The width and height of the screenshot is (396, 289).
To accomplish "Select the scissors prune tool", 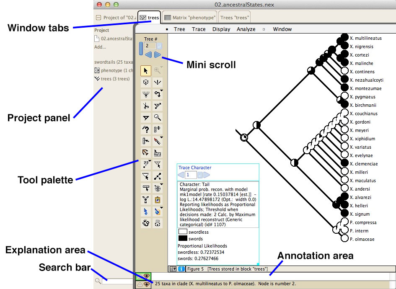I will tap(145, 106).
